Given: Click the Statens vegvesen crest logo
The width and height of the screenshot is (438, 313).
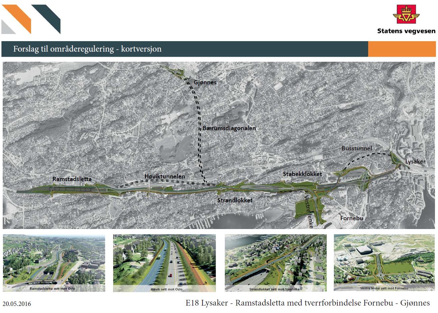Looking at the screenshot, I should point(406,14).
